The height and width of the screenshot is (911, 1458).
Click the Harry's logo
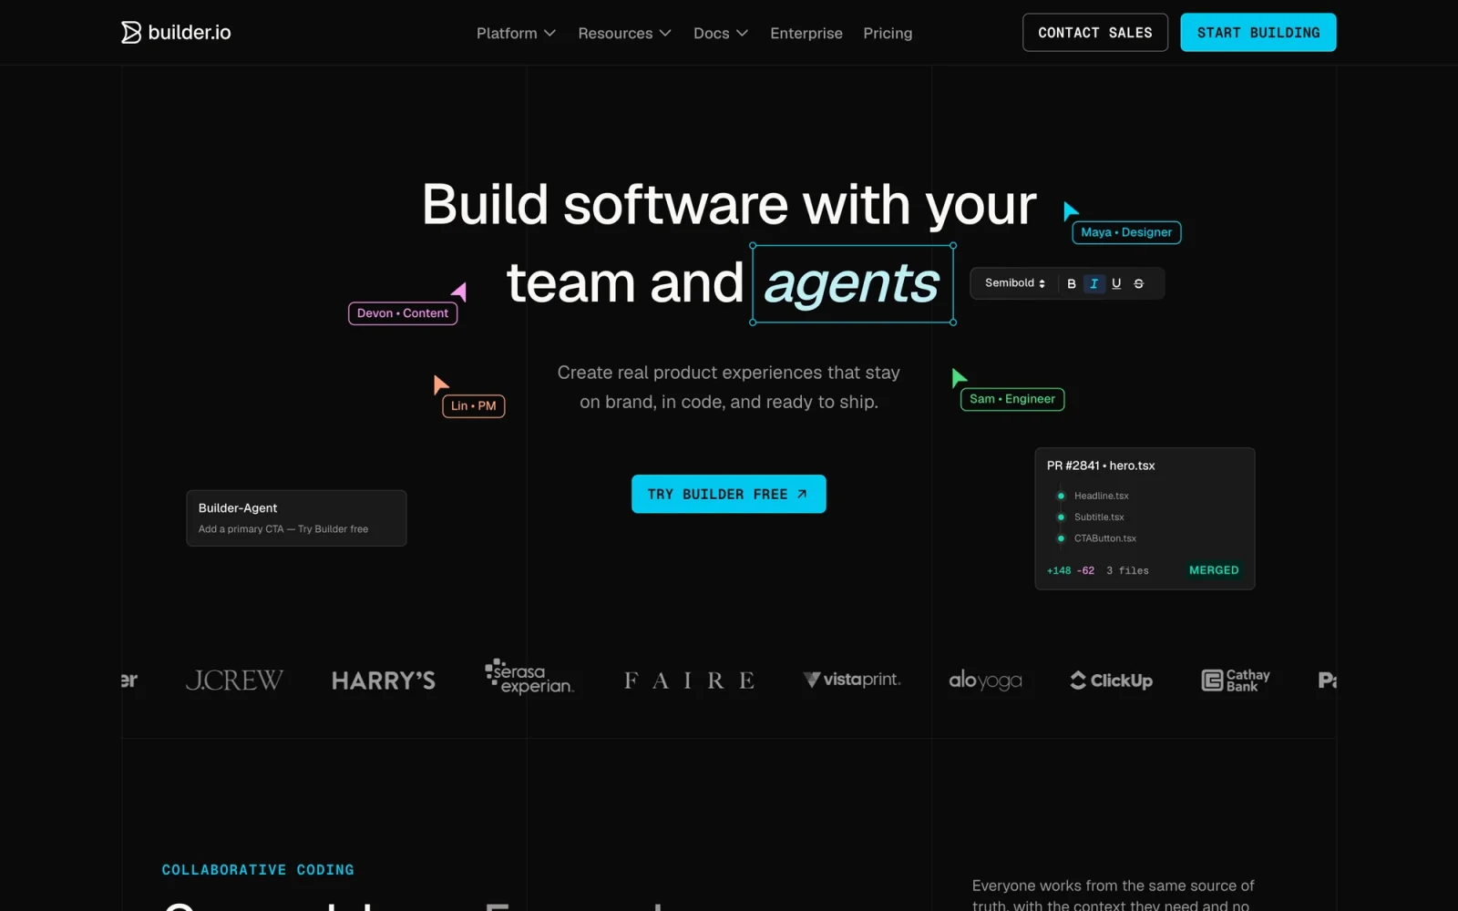[x=384, y=681]
